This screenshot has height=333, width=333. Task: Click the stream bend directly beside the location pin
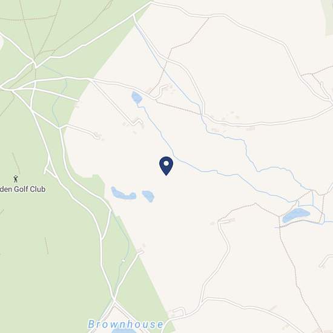175,157
